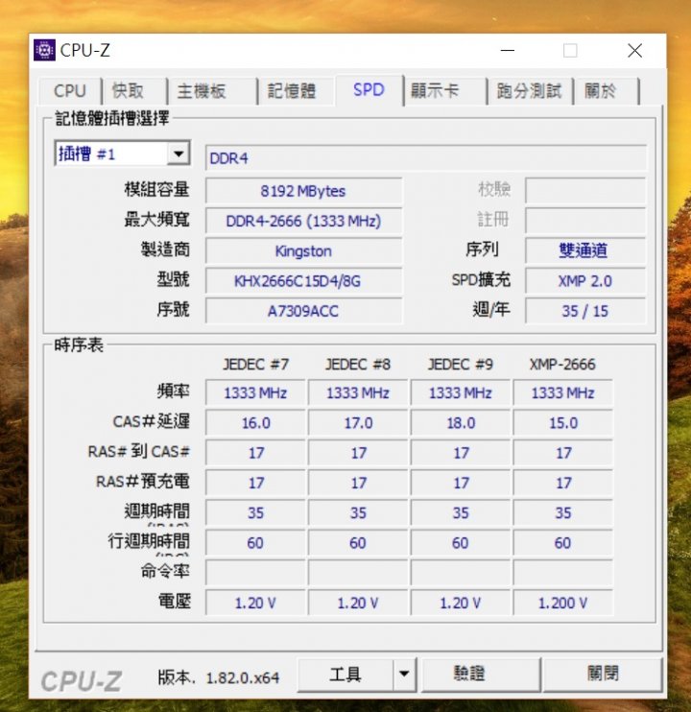Click the JEDEC #8 column header
Image resolution: width=691 pixels, height=712 pixels.
(x=358, y=365)
